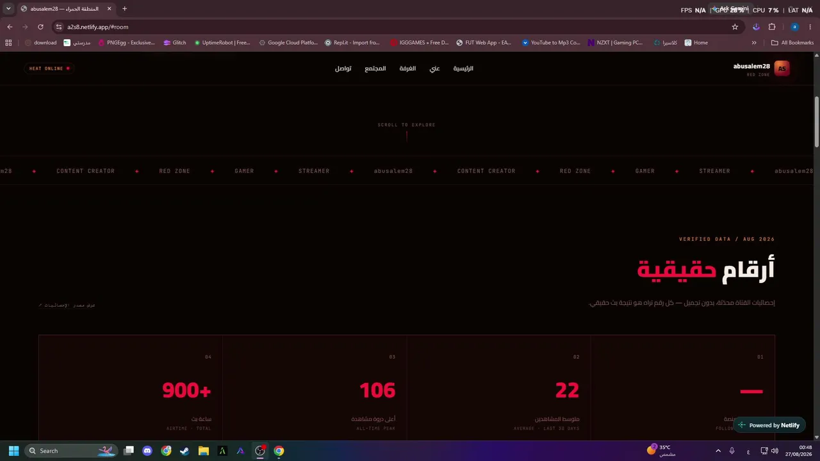The height and width of the screenshot is (461, 820).
Task: Expand the hidden bookmarks chevron
Action: click(754, 43)
